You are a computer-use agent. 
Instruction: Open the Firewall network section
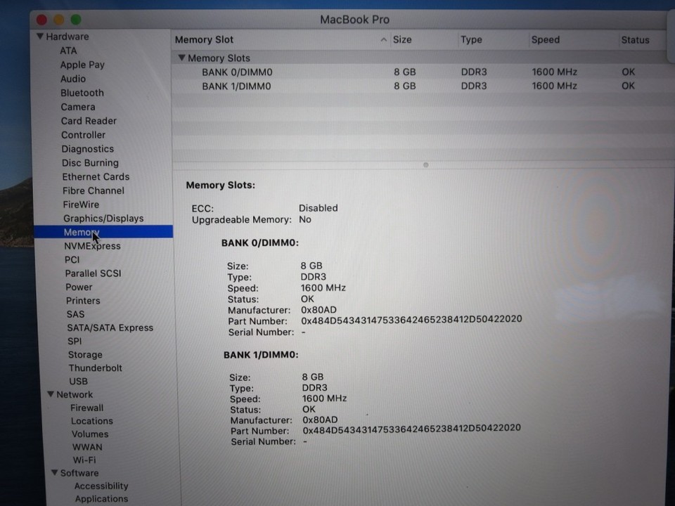pos(86,408)
